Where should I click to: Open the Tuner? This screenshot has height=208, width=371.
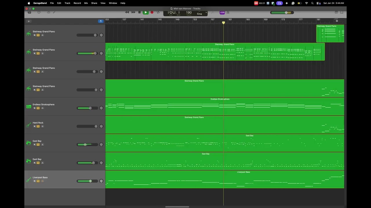click(212, 12)
